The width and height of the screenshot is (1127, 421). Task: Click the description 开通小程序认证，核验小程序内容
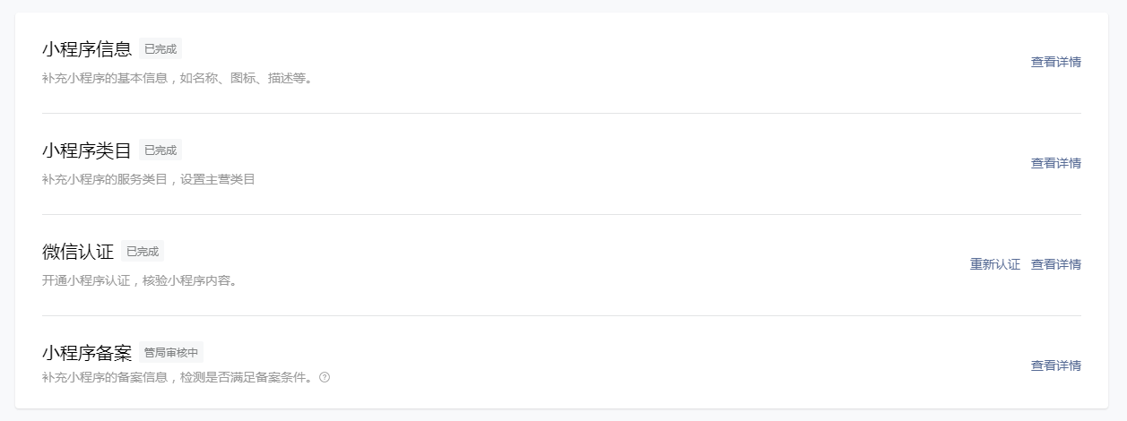[140, 281]
